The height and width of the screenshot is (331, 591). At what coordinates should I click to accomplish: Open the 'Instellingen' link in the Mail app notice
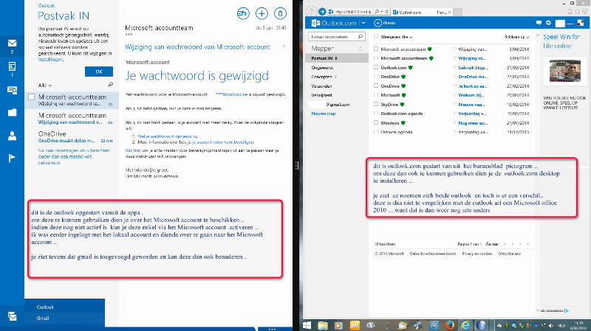[50, 60]
